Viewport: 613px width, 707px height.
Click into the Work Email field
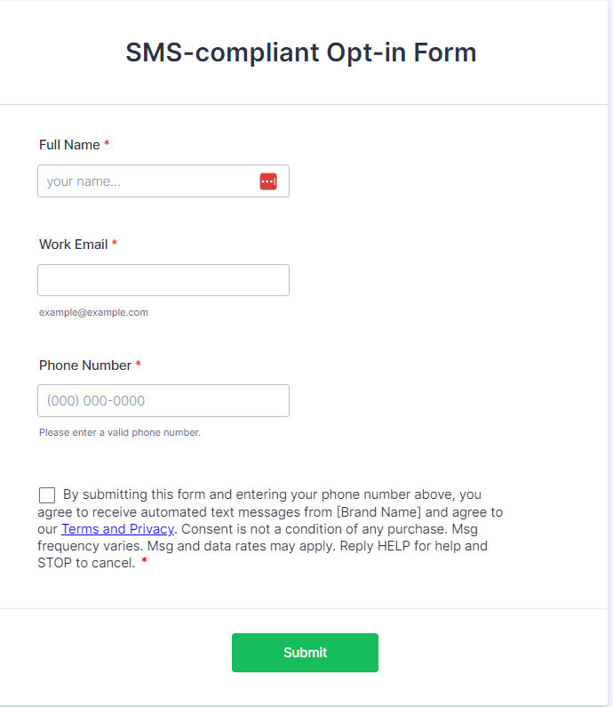163,280
